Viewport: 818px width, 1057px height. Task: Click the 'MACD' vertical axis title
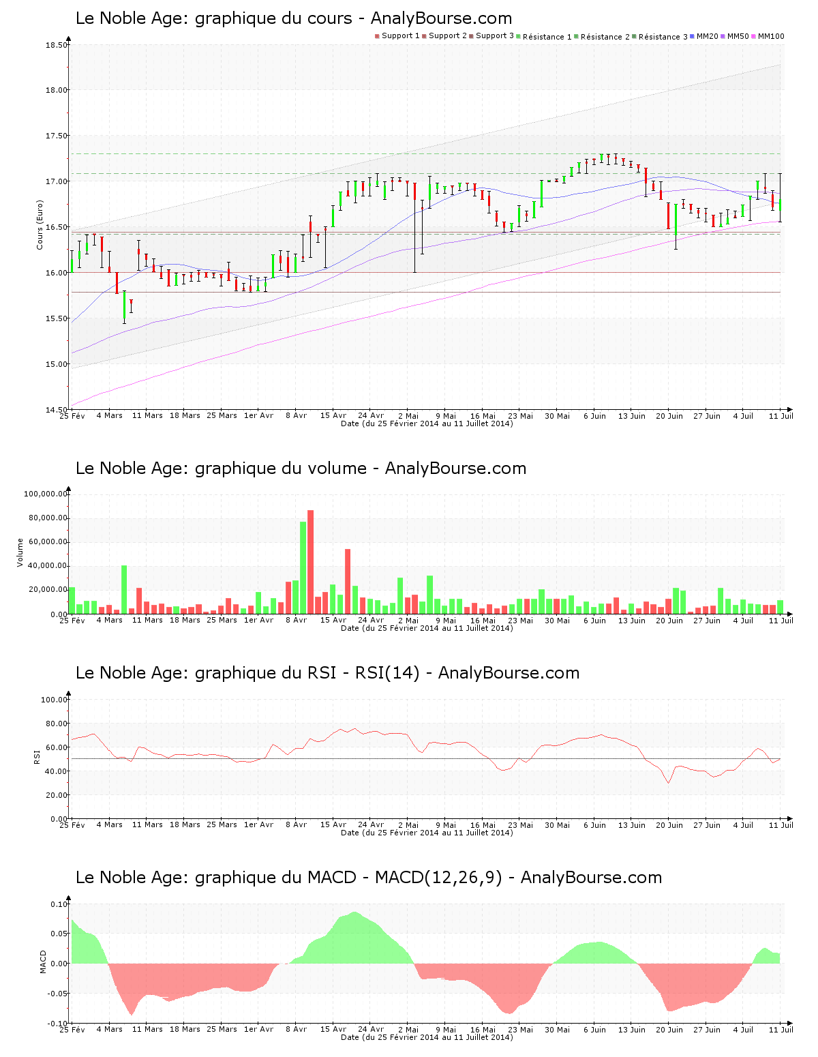[43, 962]
